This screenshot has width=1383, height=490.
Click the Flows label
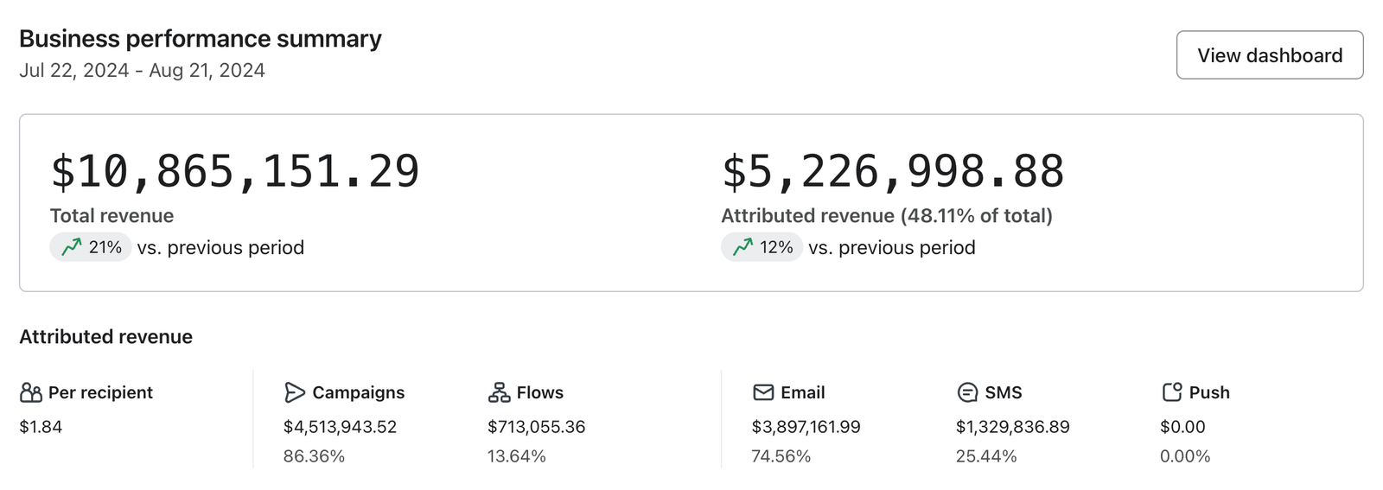[539, 393]
